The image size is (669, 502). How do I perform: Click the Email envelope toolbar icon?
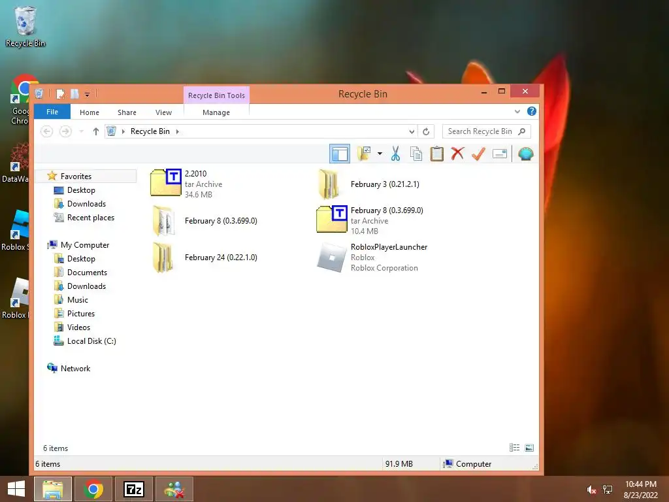tap(499, 154)
